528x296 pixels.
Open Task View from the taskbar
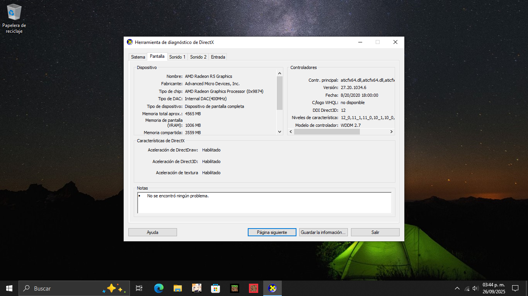pos(139,288)
